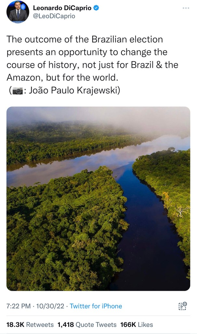Show the 166K Likes list

(137, 325)
